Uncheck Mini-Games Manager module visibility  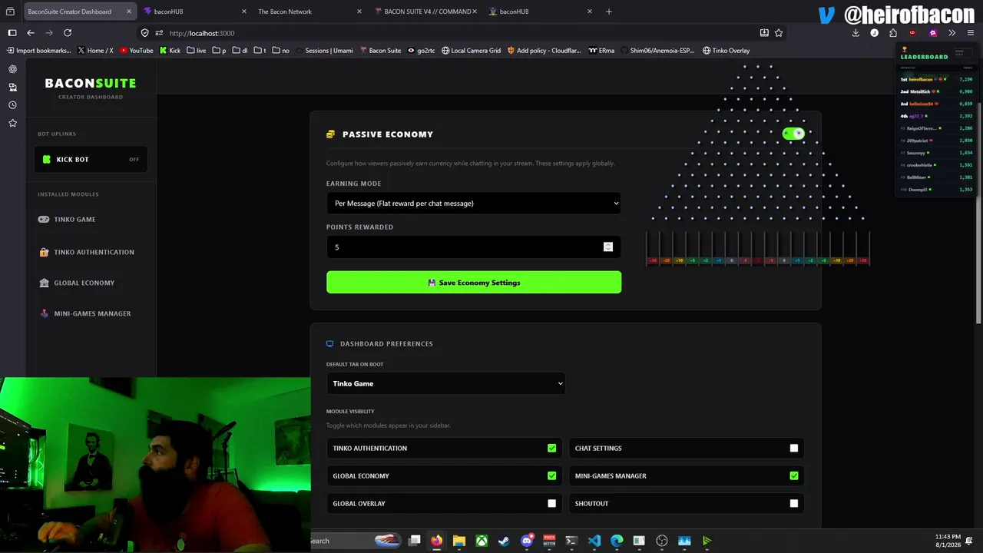(794, 475)
